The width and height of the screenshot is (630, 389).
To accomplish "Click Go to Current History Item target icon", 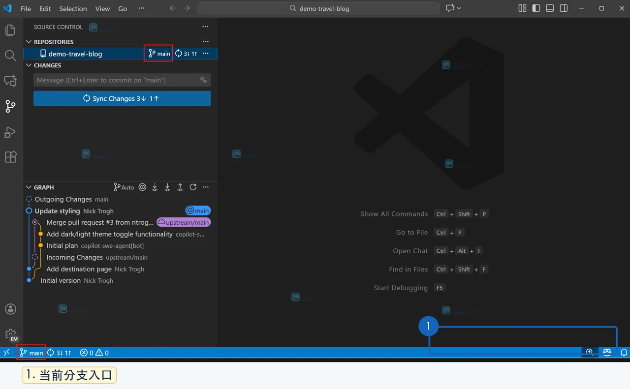I will [142, 187].
